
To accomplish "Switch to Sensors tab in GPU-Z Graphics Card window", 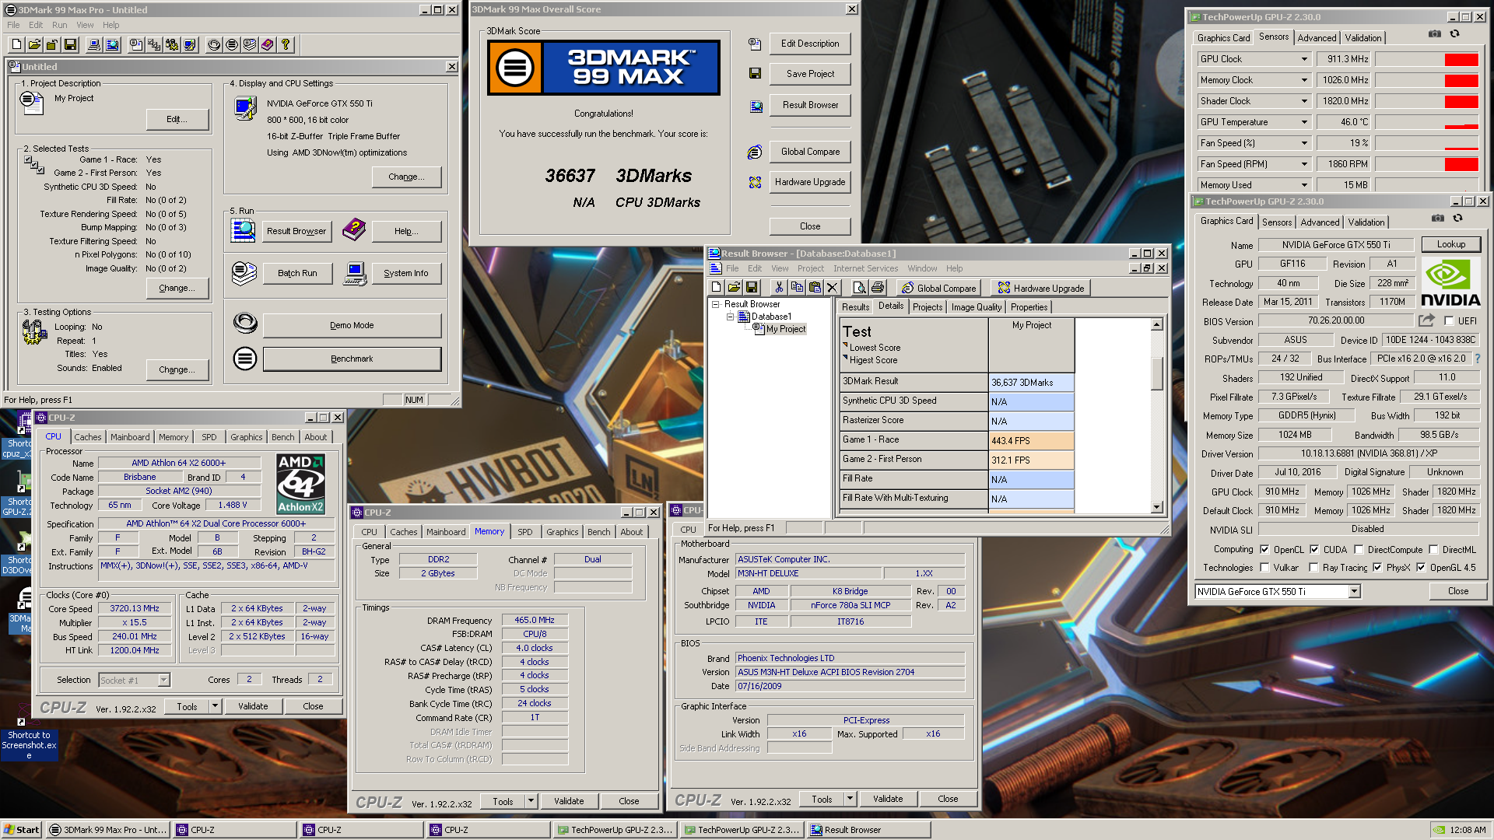I will (x=1276, y=222).
